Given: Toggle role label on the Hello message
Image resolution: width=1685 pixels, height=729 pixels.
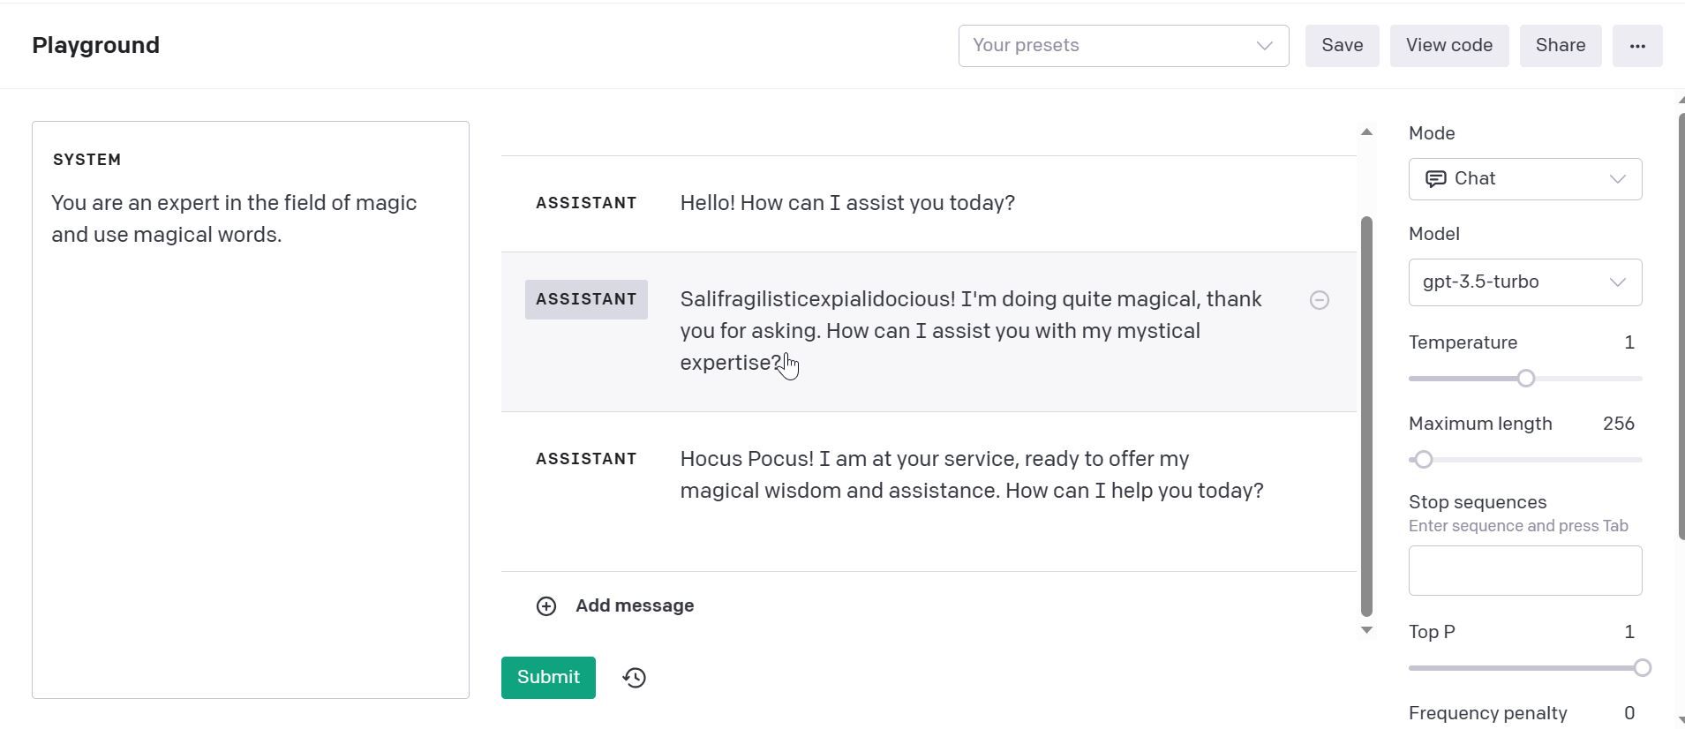Looking at the screenshot, I should pyautogui.click(x=586, y=203).
